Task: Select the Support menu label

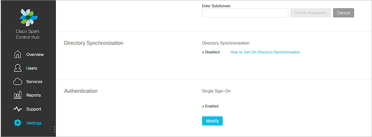Action: (33, 109)
